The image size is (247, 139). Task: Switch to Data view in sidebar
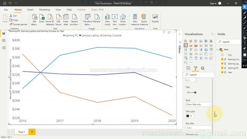[4, 41]
